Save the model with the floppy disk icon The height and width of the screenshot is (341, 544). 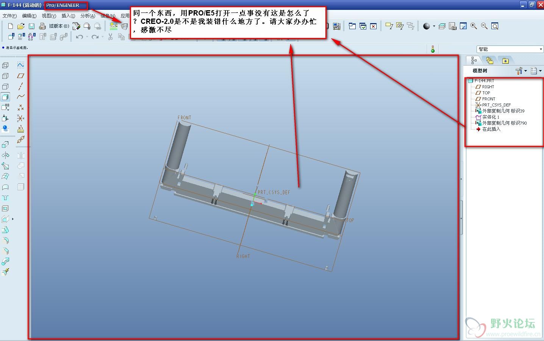pyautogui.click(x=32, y=26)
